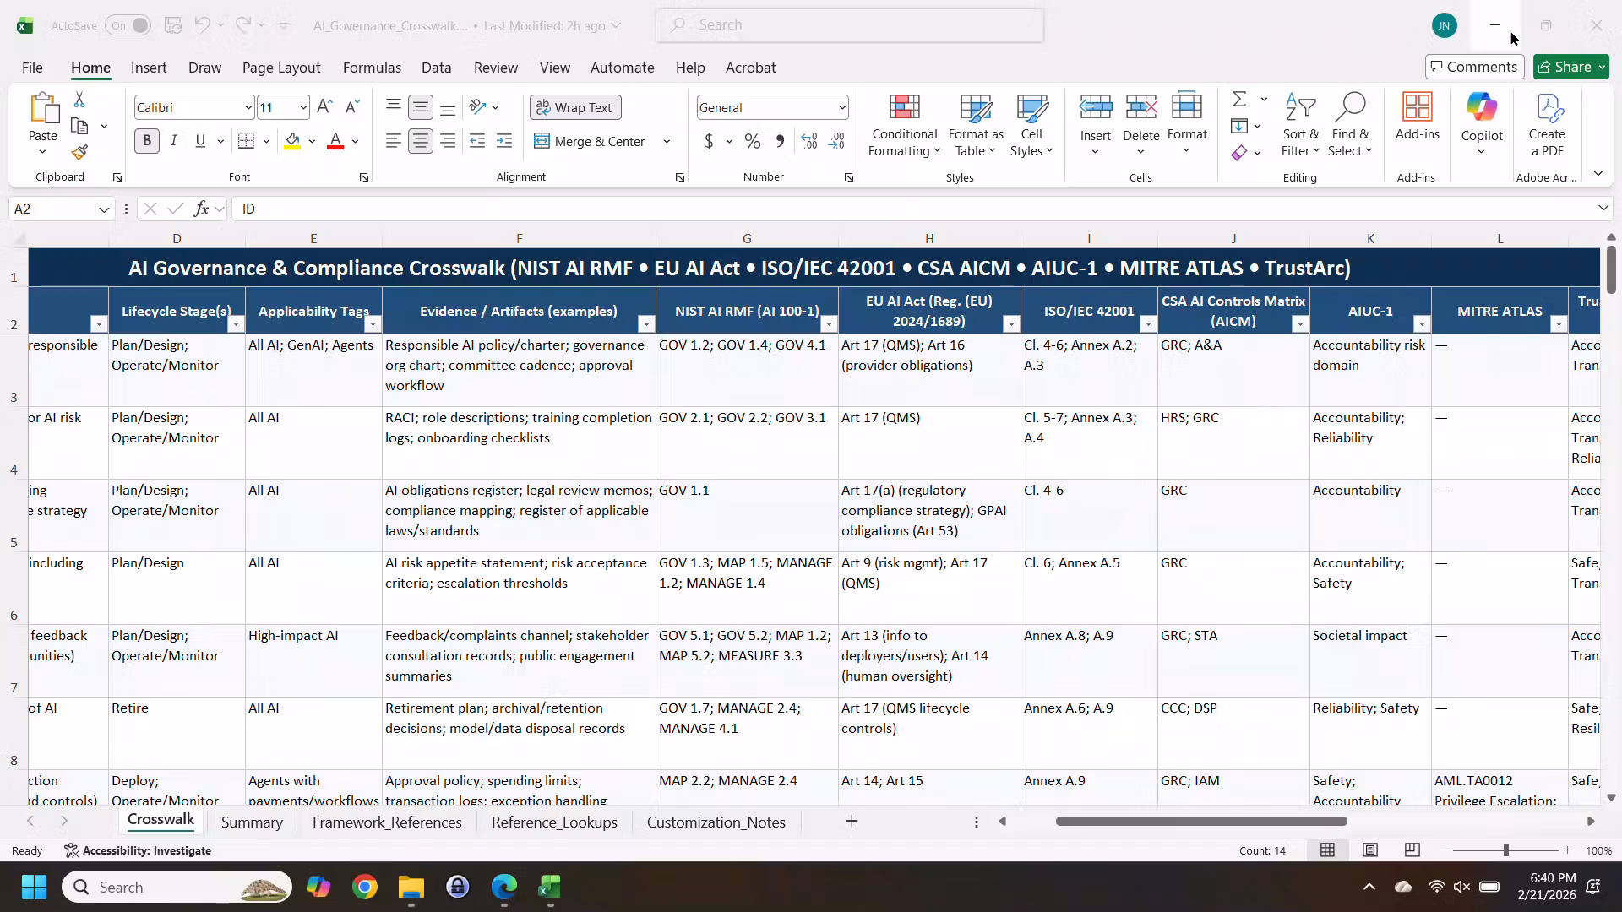This screenshot has height=912, width=1622.
Task: Toggle Middle Align vertical alignment
Action: point(421,107)
